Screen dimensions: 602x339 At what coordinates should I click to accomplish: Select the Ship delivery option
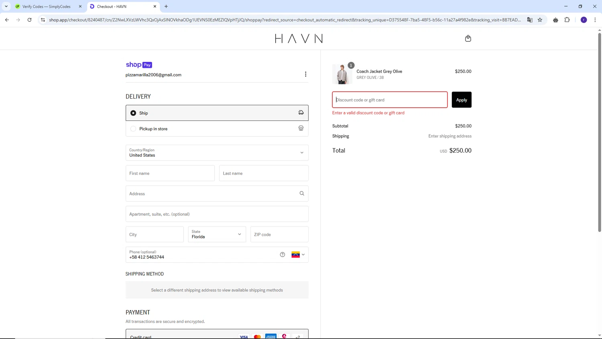217,113
